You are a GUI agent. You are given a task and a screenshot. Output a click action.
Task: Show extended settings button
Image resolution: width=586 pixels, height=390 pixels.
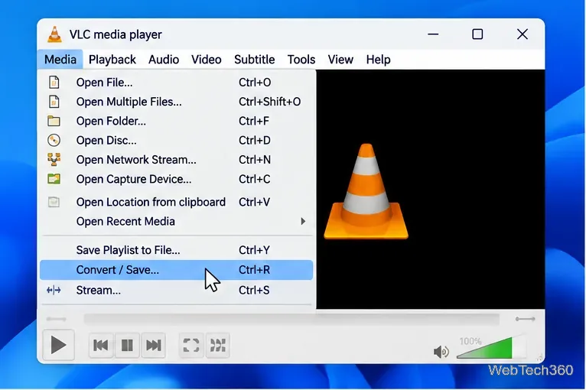click(x=217, y=345)
